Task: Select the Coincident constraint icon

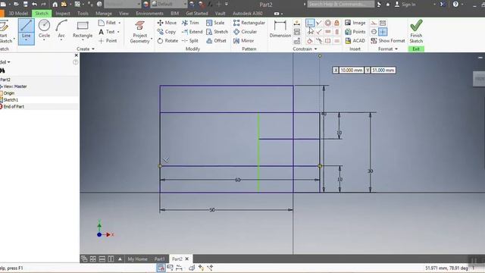Action: point(310,23)
